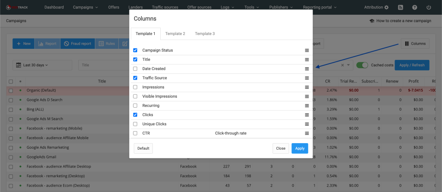Click drag handle icon for Visible Impressions
Screen dimensions: 442x192
(x=307, y=96)
